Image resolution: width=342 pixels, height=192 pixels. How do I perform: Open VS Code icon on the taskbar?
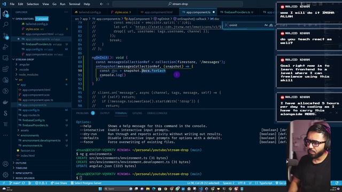pos(200,189)
